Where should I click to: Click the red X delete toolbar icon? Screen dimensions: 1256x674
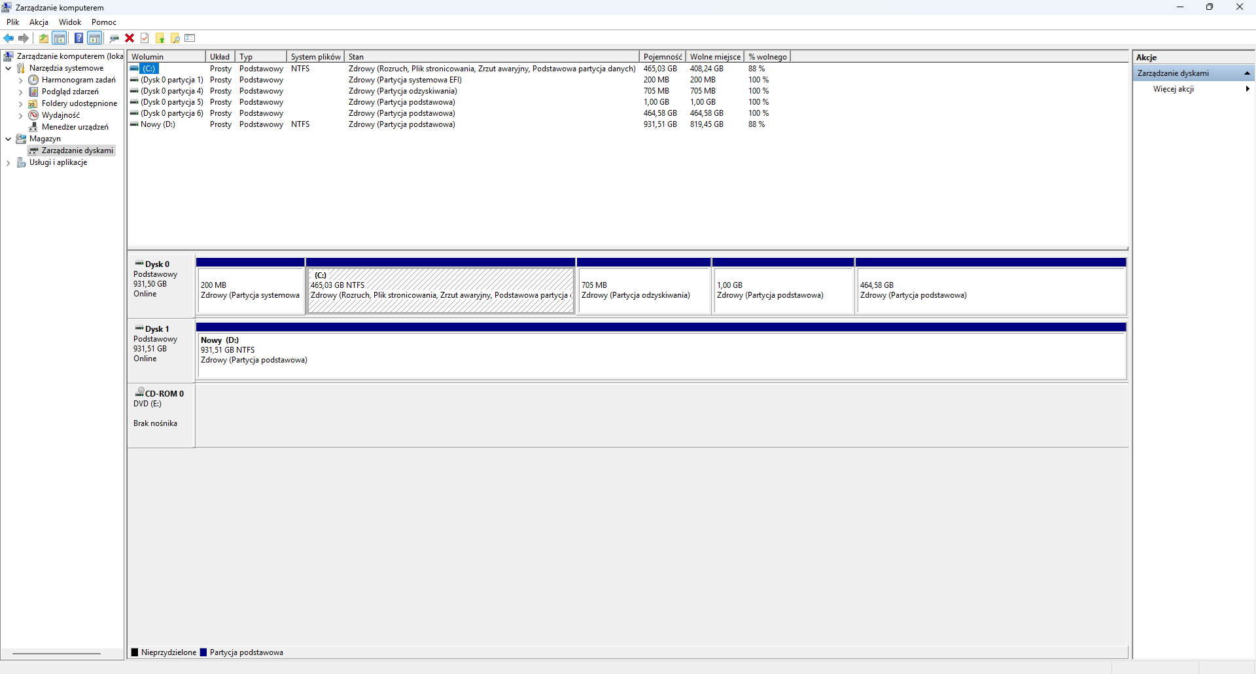pos(130,38)
